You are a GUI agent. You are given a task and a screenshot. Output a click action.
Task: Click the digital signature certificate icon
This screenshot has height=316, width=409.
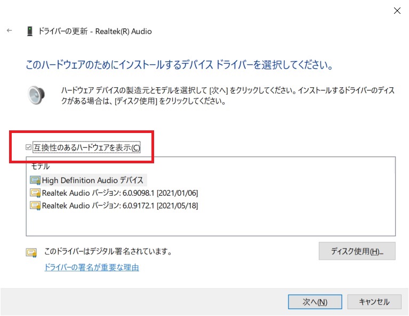pos(31,252)
